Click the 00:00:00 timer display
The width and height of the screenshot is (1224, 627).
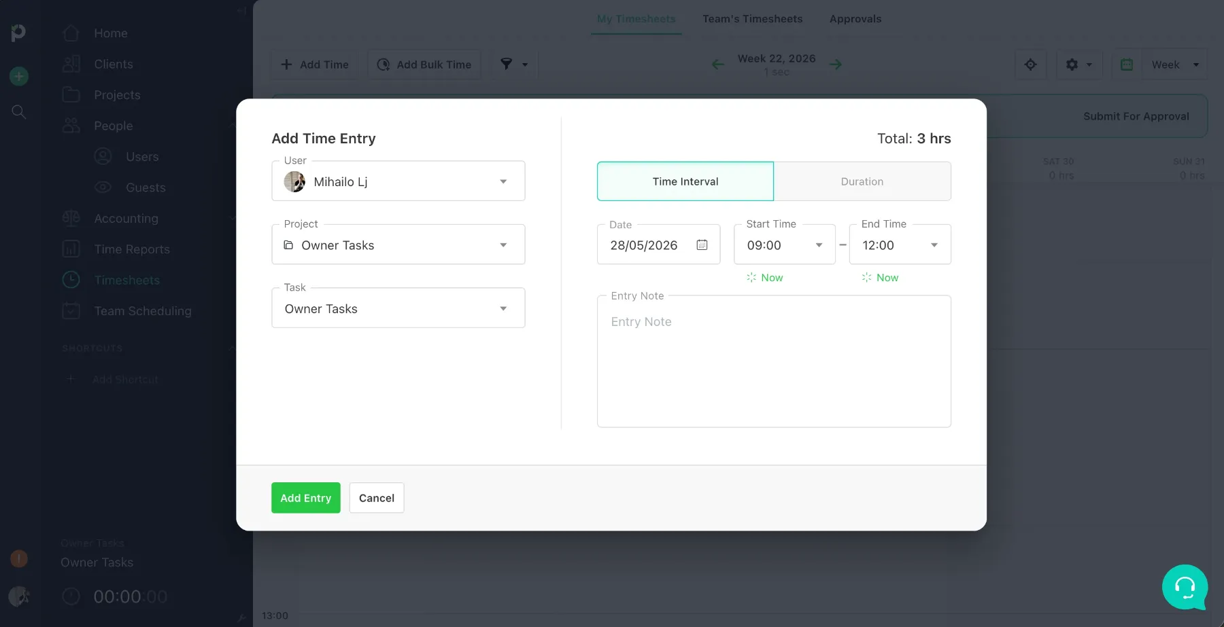131,596
